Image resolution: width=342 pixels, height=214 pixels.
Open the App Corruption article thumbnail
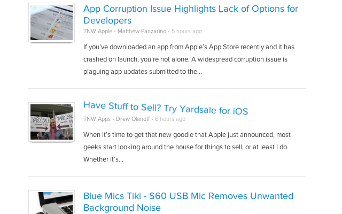click(x=51, y=22)
